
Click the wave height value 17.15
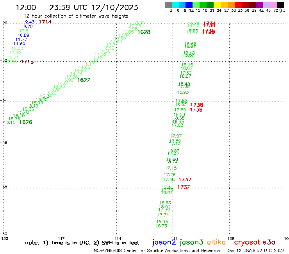click(x=171, y=168)
